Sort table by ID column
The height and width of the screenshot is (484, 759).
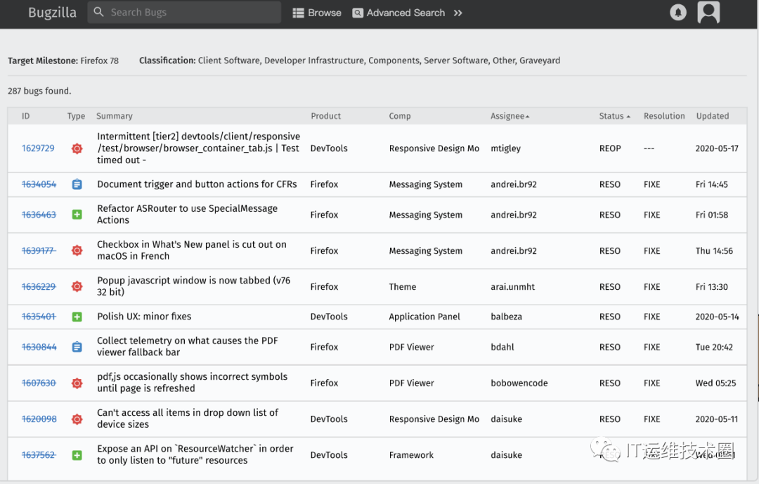[26, 116]
